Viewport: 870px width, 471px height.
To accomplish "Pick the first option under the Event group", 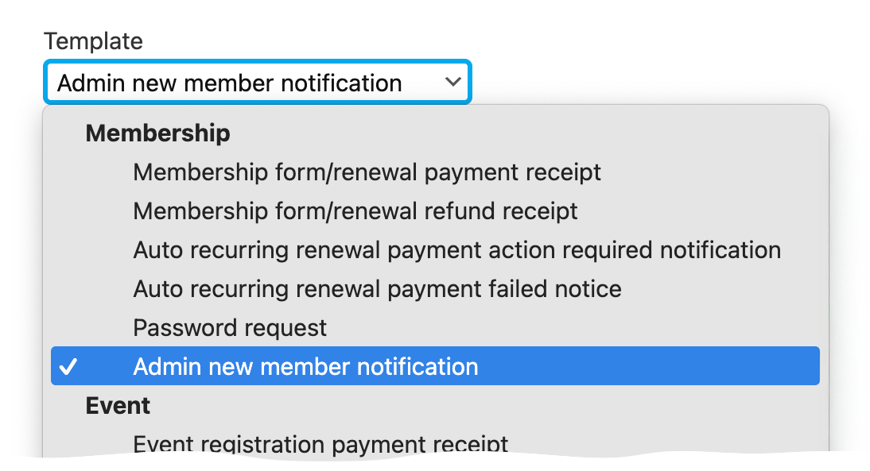I will (320, 444).
